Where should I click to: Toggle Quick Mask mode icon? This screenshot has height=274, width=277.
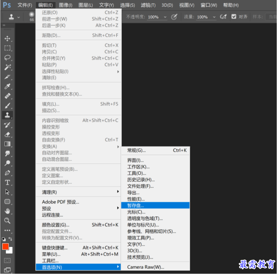click(7, 260)
